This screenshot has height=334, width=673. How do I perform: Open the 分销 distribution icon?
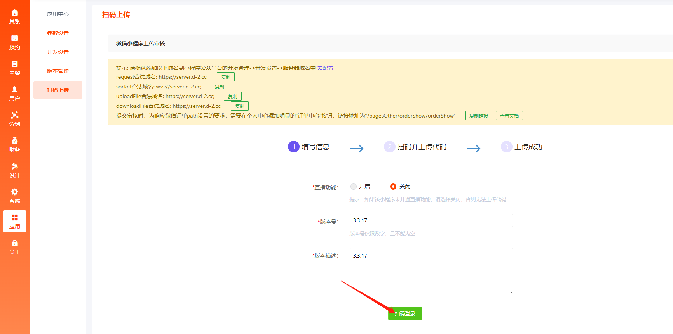(x=14, y=115)
